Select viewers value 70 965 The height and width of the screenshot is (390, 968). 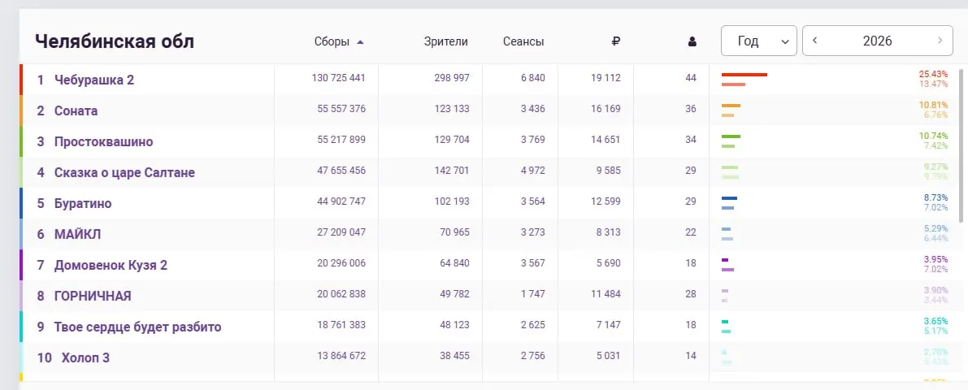tap(455, 232)
